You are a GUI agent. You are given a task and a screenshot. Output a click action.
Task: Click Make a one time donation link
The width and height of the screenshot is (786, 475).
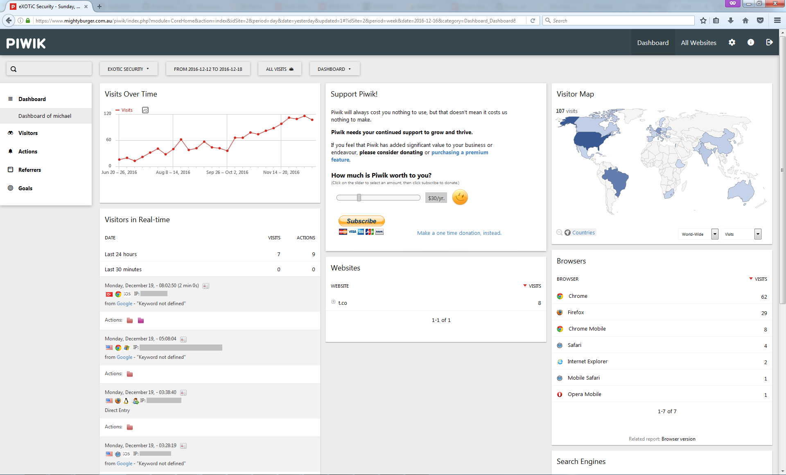(x=459, y=233)
